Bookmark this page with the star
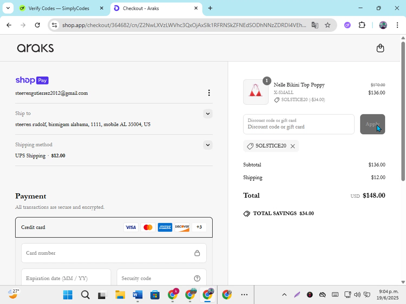This screenshot has width=406, height=304. pos(328,25)
